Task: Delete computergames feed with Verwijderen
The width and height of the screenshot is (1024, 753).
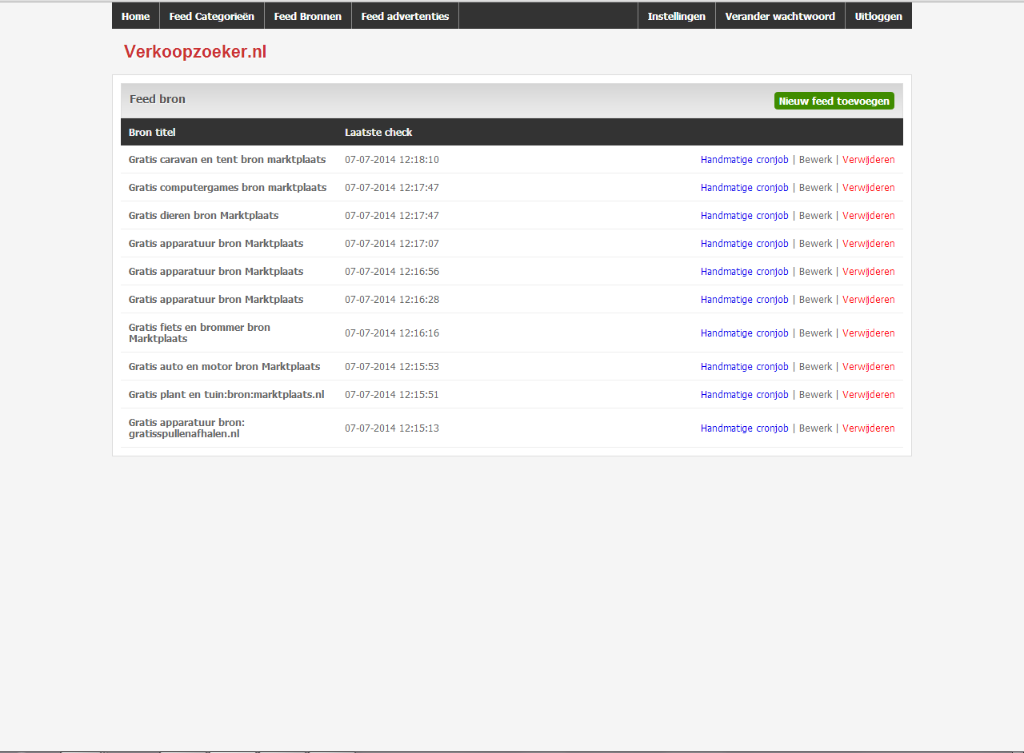Action: (869, 188)
